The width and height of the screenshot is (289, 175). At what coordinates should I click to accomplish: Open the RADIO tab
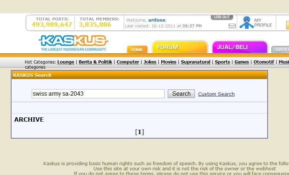(281, 49)
